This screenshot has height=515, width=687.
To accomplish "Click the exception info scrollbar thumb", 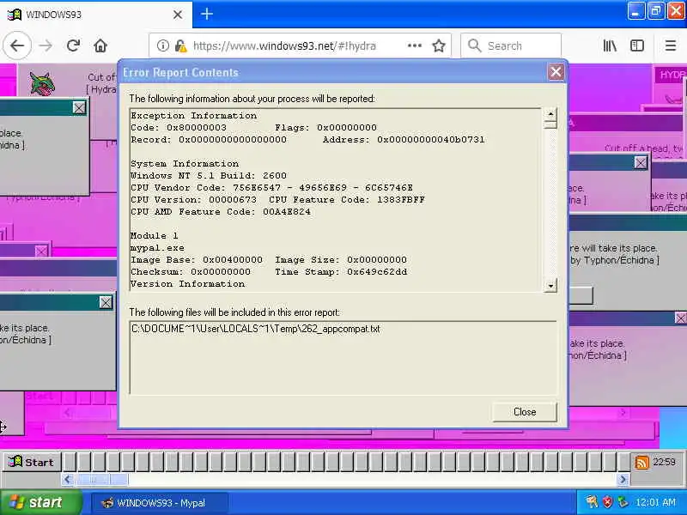I will pyautogui.click(x=550, y=124).
